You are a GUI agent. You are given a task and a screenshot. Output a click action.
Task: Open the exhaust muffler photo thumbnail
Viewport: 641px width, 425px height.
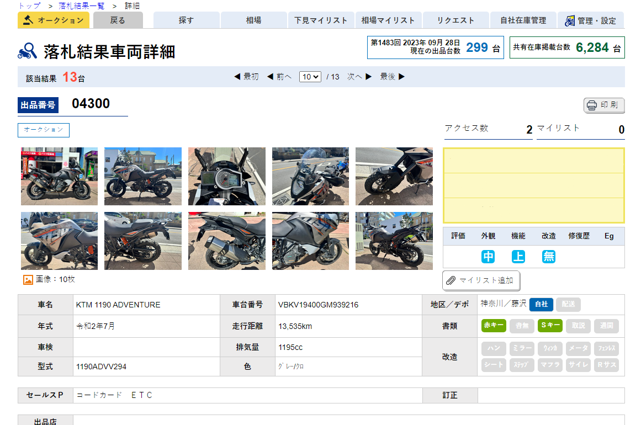click(x=227, y=241)
